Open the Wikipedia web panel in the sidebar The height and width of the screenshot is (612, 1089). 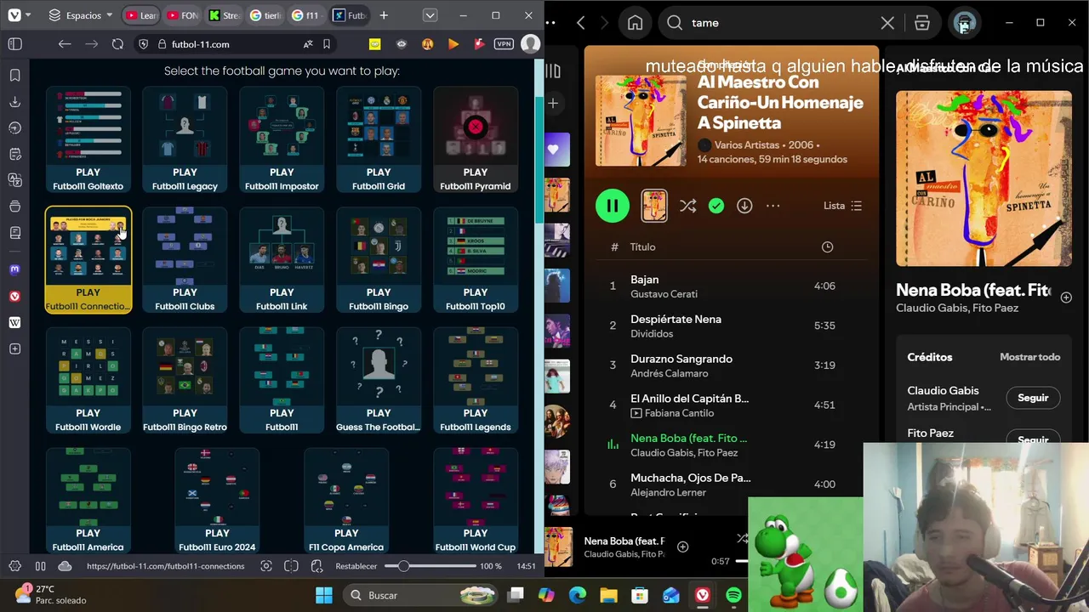coord(14,322)
